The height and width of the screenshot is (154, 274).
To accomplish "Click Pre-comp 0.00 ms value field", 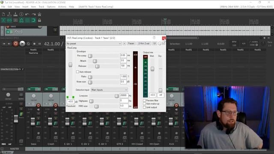I will (123, 55).
